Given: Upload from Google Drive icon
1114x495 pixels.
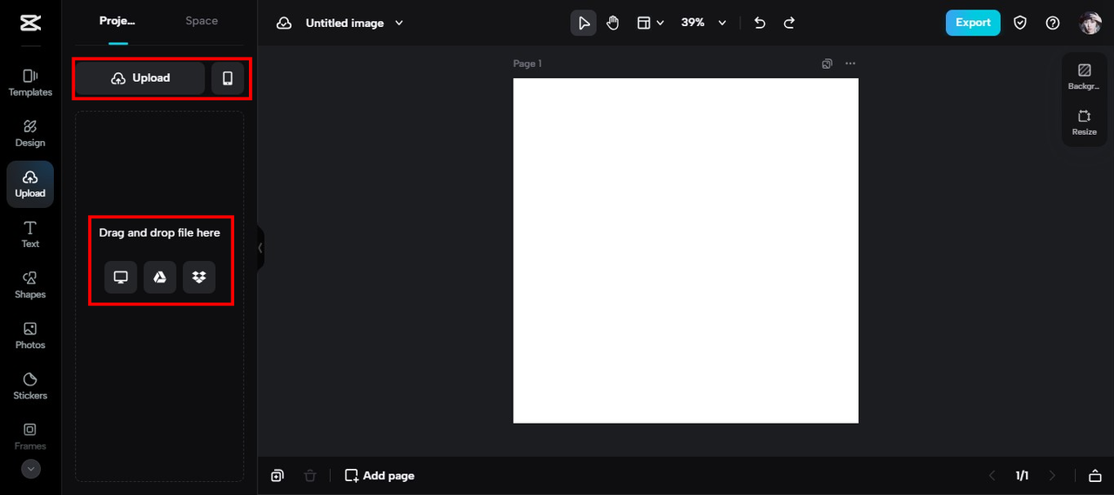Looking at the screenshot, I should tap(160, 277).
